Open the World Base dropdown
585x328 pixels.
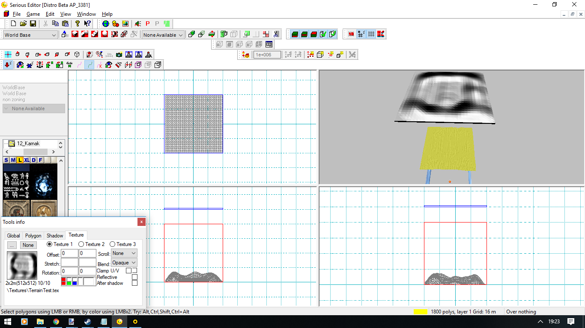click(30, 35)
